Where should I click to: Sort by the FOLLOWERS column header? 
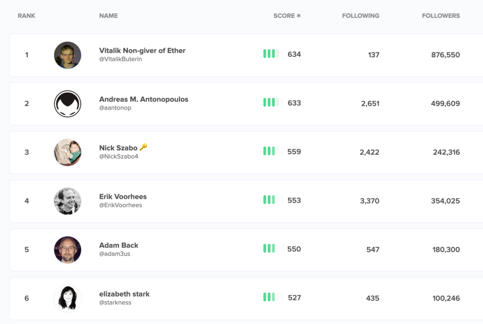(441, 16)
